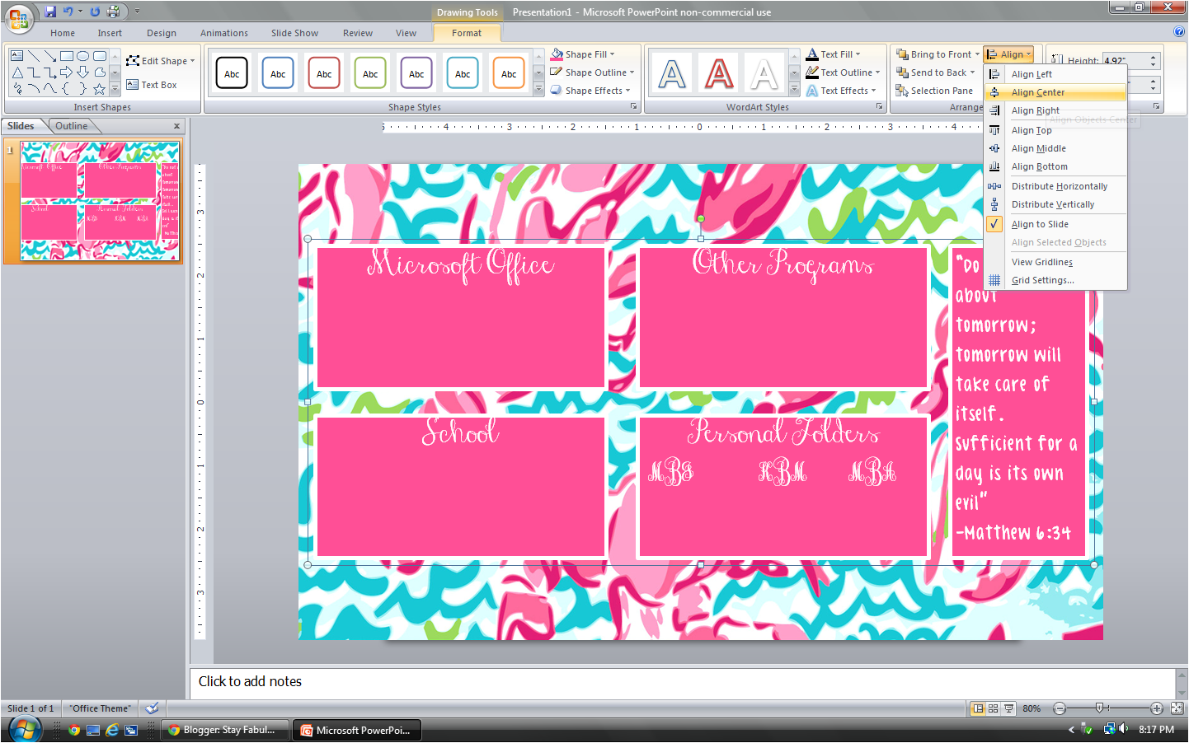Apply the red outlined WordArt style
The width and height of the screenshot is (1189, 743).
[x=719, y=74]
